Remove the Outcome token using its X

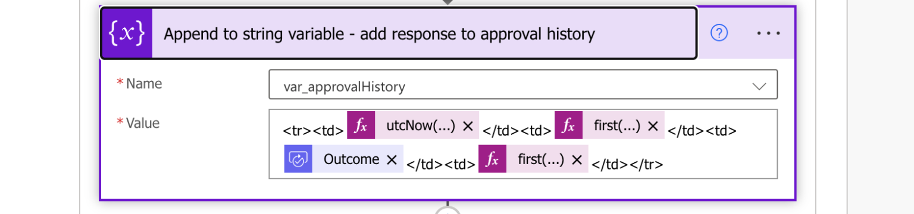(x=392, y=159)
